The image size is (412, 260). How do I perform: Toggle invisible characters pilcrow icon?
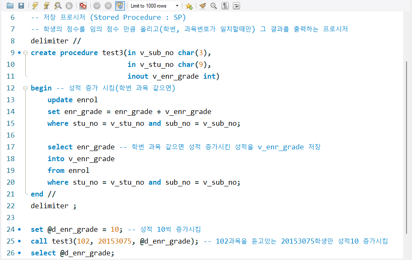(225, 5)
